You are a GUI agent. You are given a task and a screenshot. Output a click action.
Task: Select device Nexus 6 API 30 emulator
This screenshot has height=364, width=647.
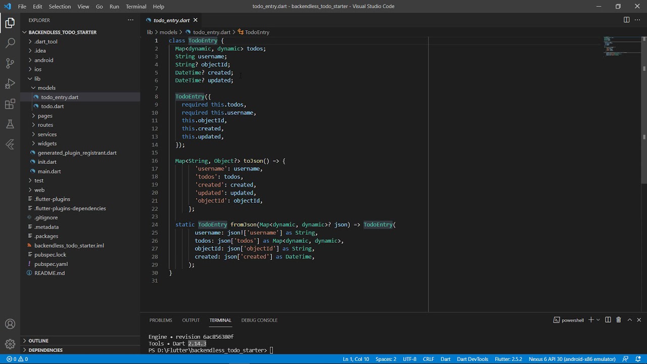572,359
